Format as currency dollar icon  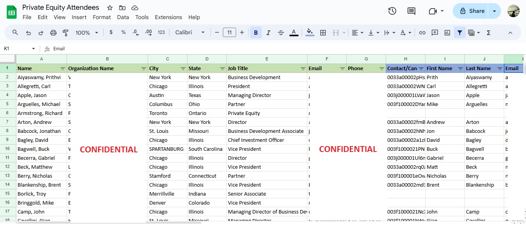tap(111, 32)
